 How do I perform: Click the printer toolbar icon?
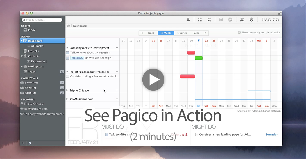point(230,20)
